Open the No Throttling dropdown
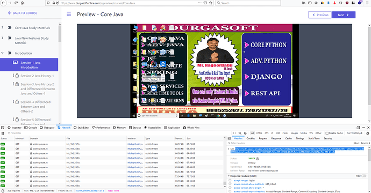The height and width of the screenshot is (193, 371). tap(354, 133)
